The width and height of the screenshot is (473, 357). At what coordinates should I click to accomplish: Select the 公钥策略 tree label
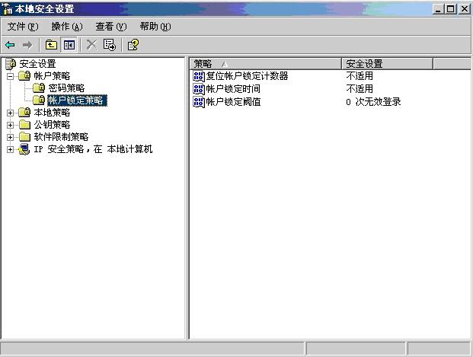52,125
